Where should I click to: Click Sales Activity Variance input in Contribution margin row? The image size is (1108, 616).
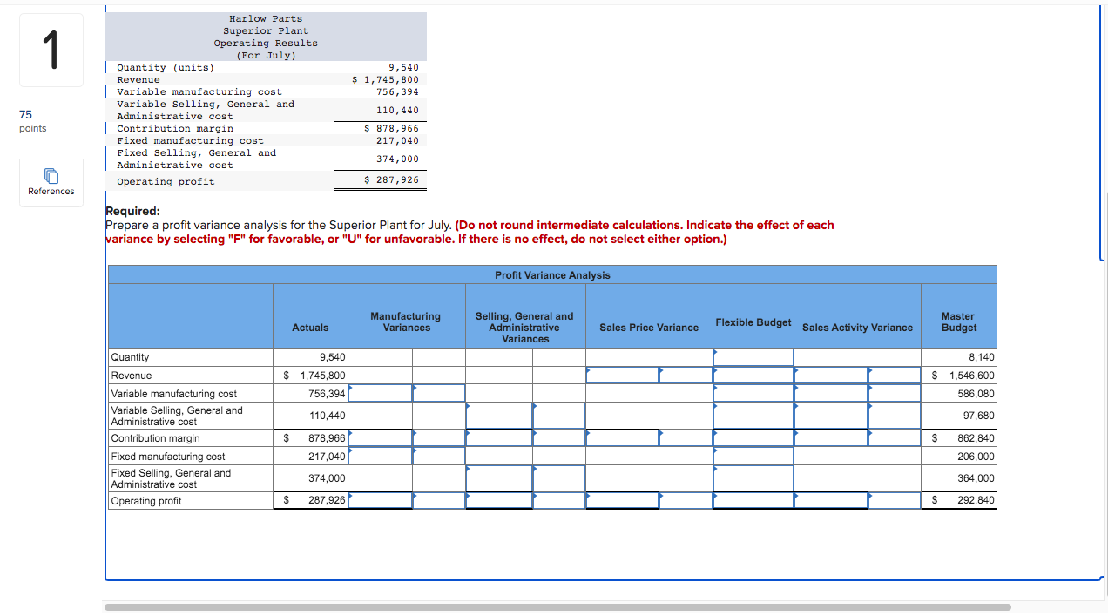830,437
